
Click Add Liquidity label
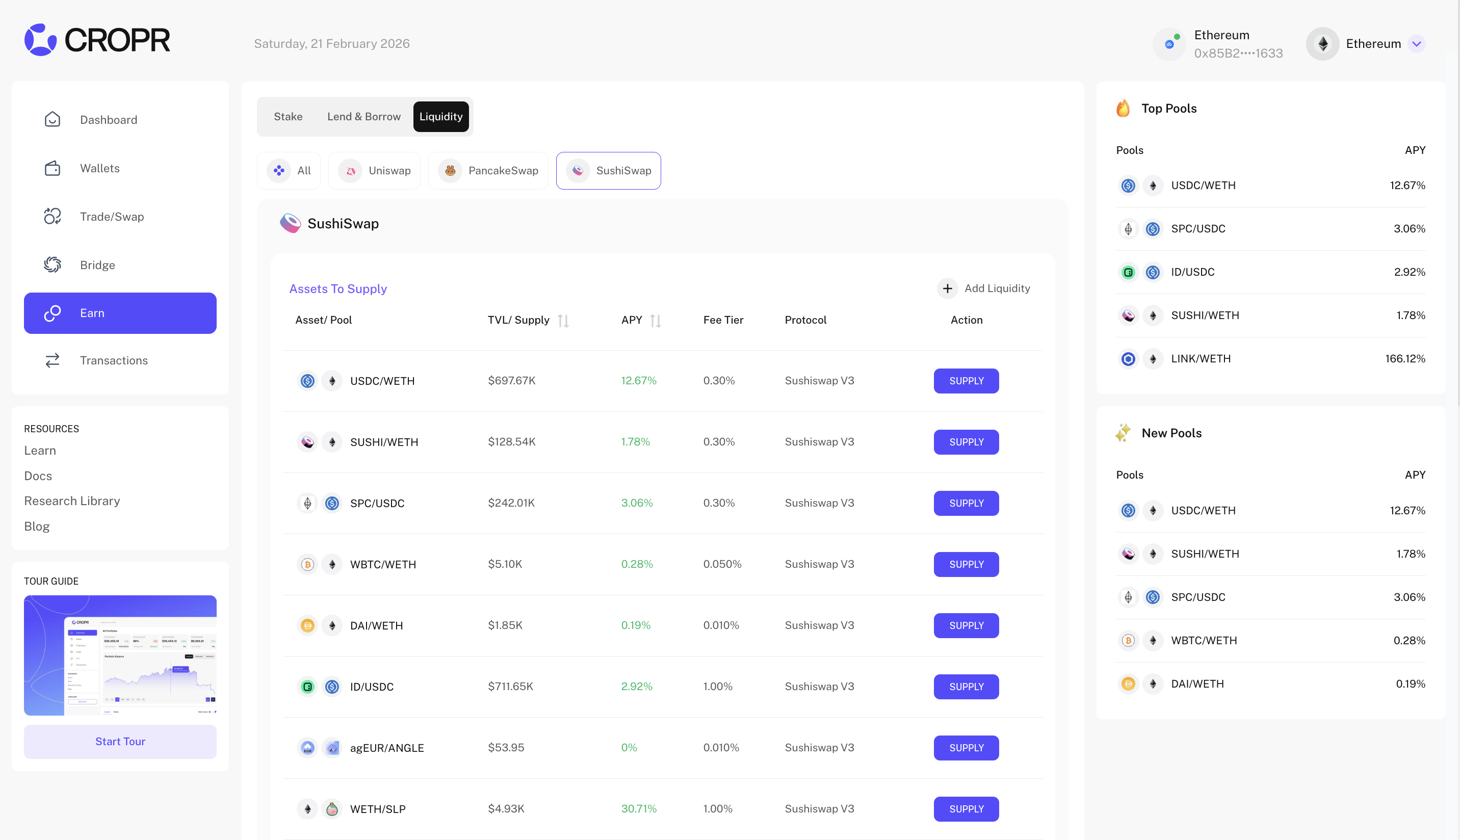pyautogui.click(x=997, y=288)
